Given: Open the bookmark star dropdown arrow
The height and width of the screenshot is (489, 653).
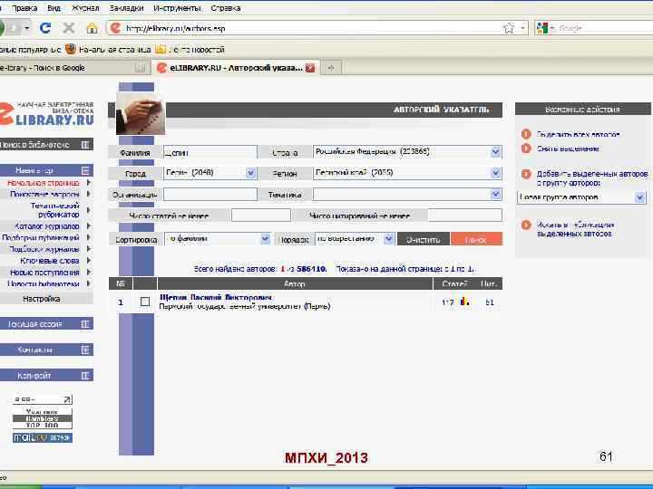Looking at the screenshot, I should (x=523, y=28).
